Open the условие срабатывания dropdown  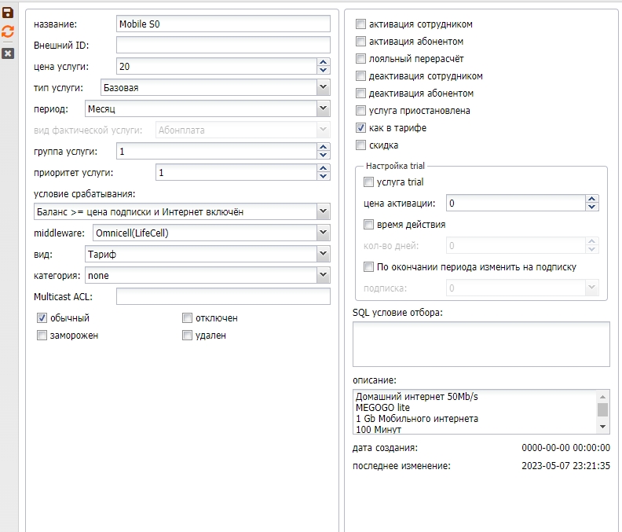[323, 211]
